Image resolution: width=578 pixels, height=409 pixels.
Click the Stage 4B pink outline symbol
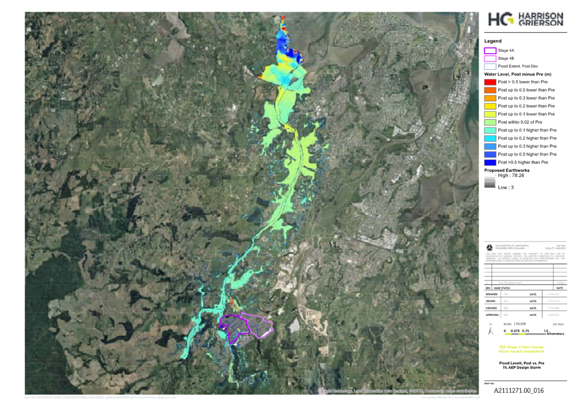[x=490, y=59]
